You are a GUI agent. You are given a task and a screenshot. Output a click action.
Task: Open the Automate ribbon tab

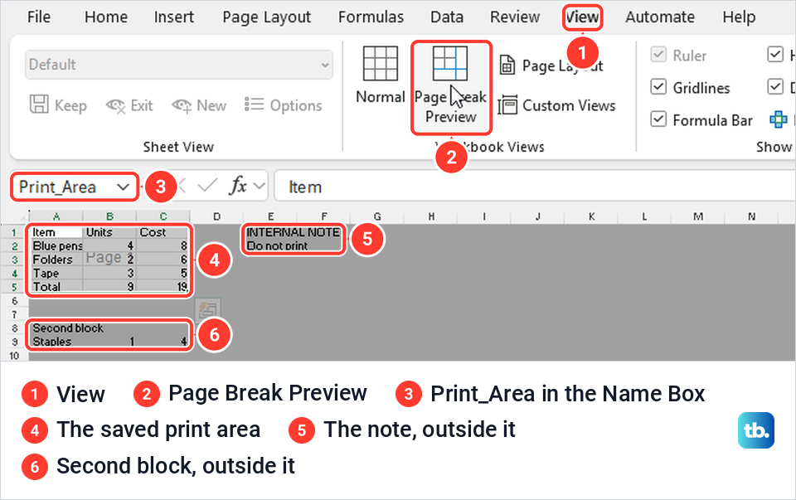660,17
